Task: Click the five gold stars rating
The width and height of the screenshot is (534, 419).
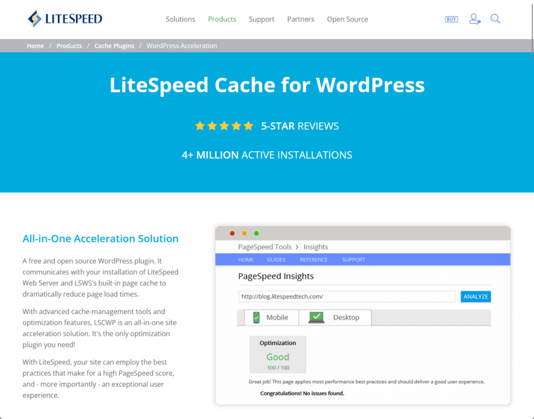Action: point(224,126)
